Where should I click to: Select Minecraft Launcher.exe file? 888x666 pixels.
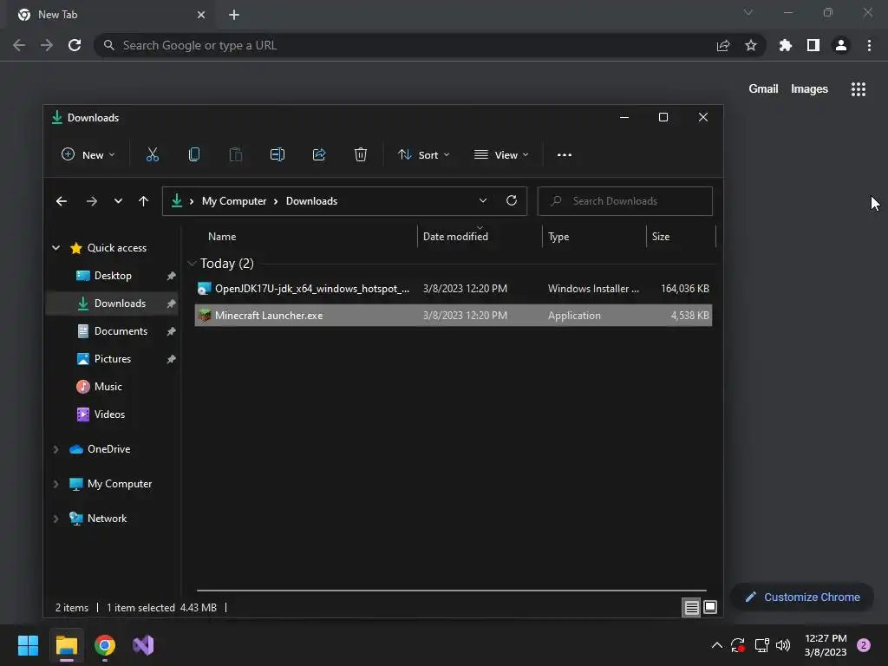point(453,316)
